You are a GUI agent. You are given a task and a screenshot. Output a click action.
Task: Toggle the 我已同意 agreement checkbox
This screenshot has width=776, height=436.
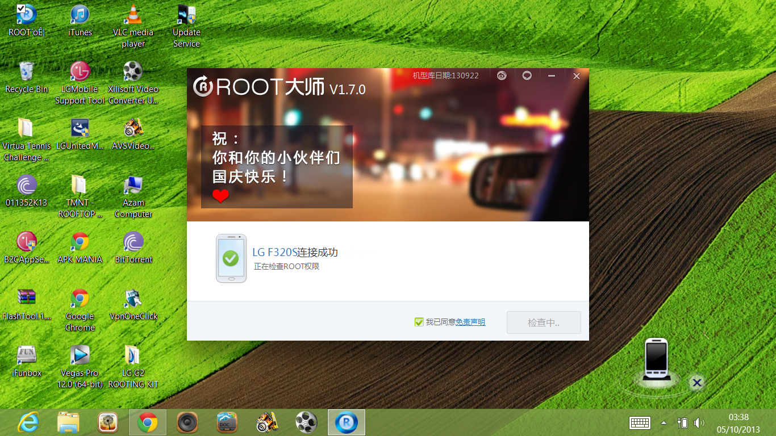[419, 322]
